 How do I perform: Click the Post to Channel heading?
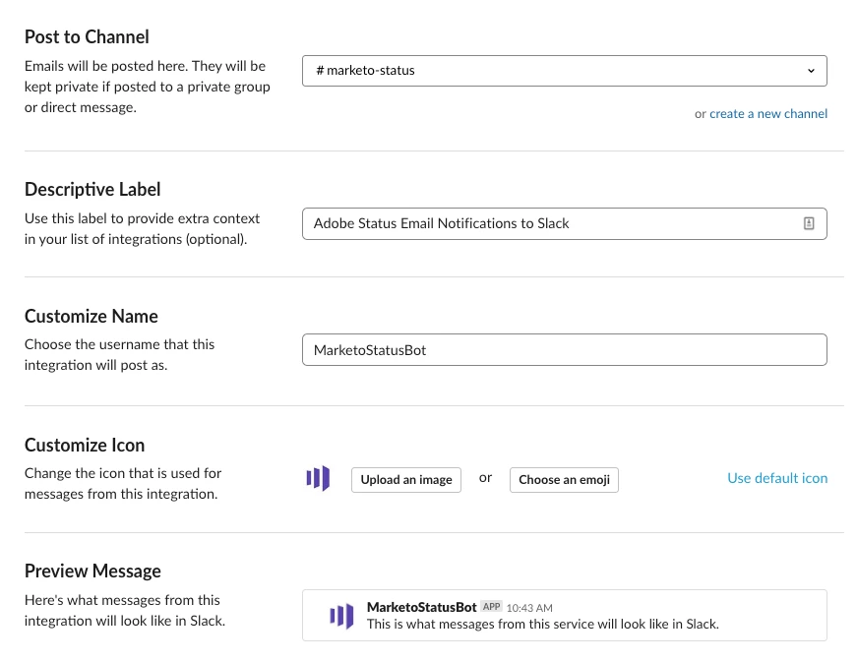87,37
